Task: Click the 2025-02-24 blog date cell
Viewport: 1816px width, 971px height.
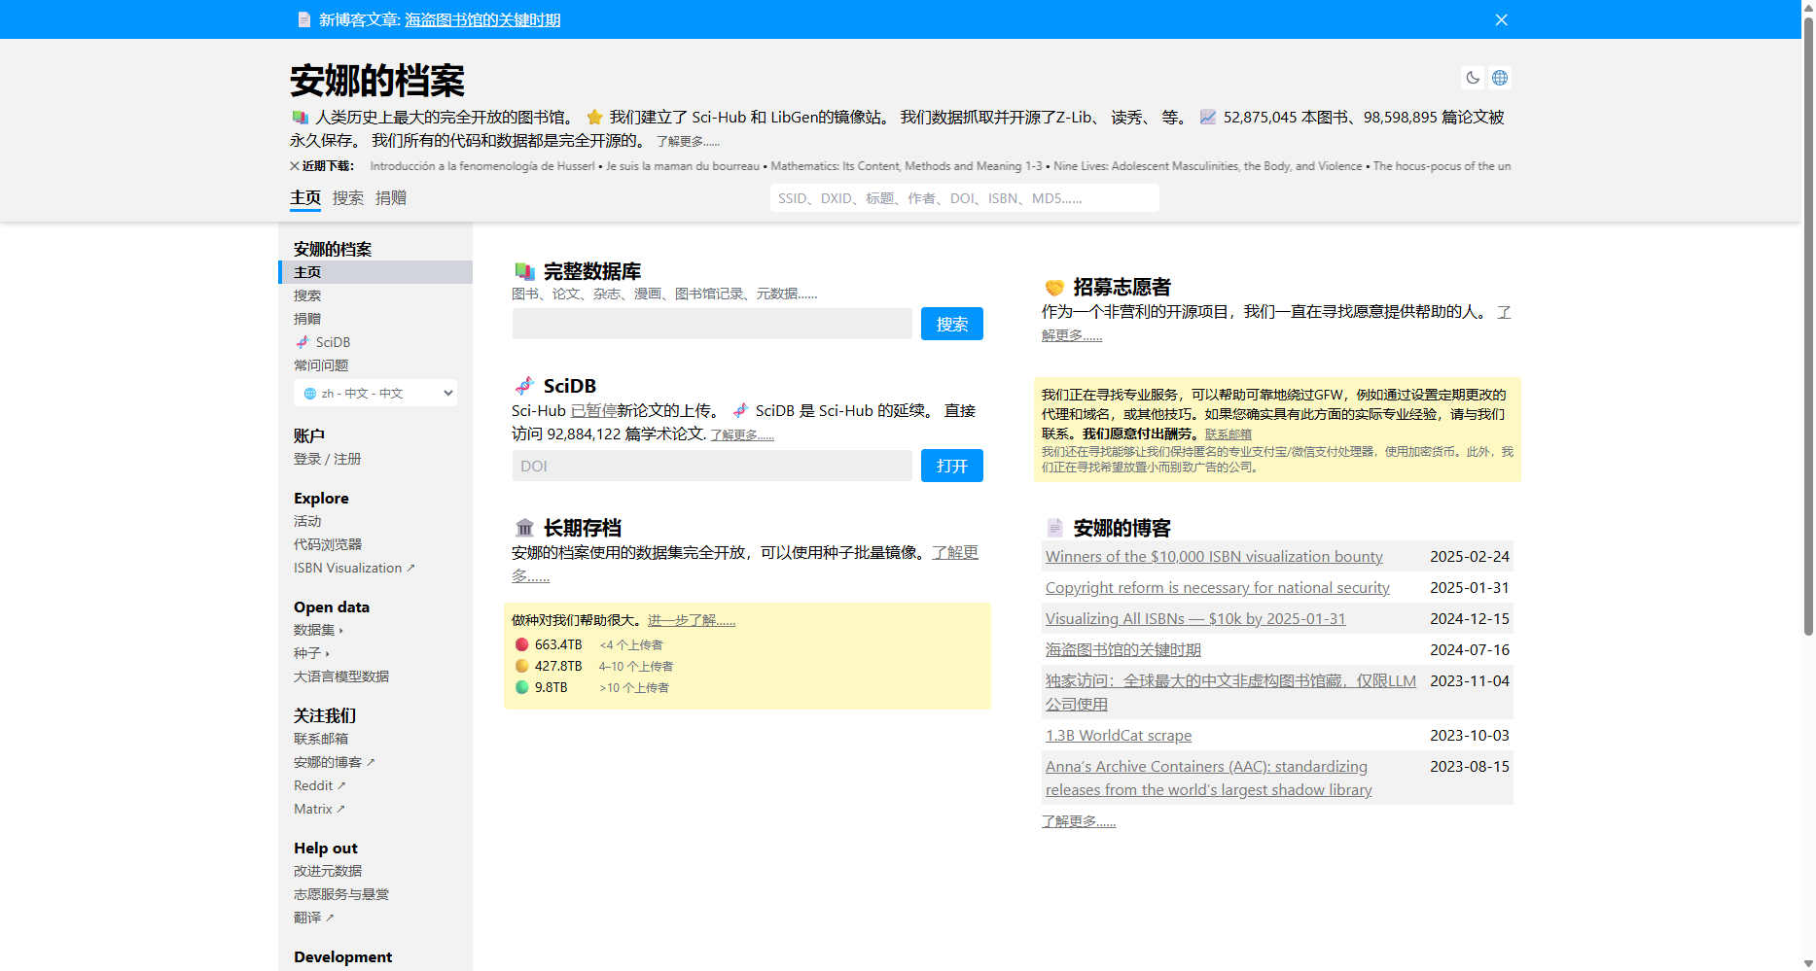Action: [x=1470, y=556]
